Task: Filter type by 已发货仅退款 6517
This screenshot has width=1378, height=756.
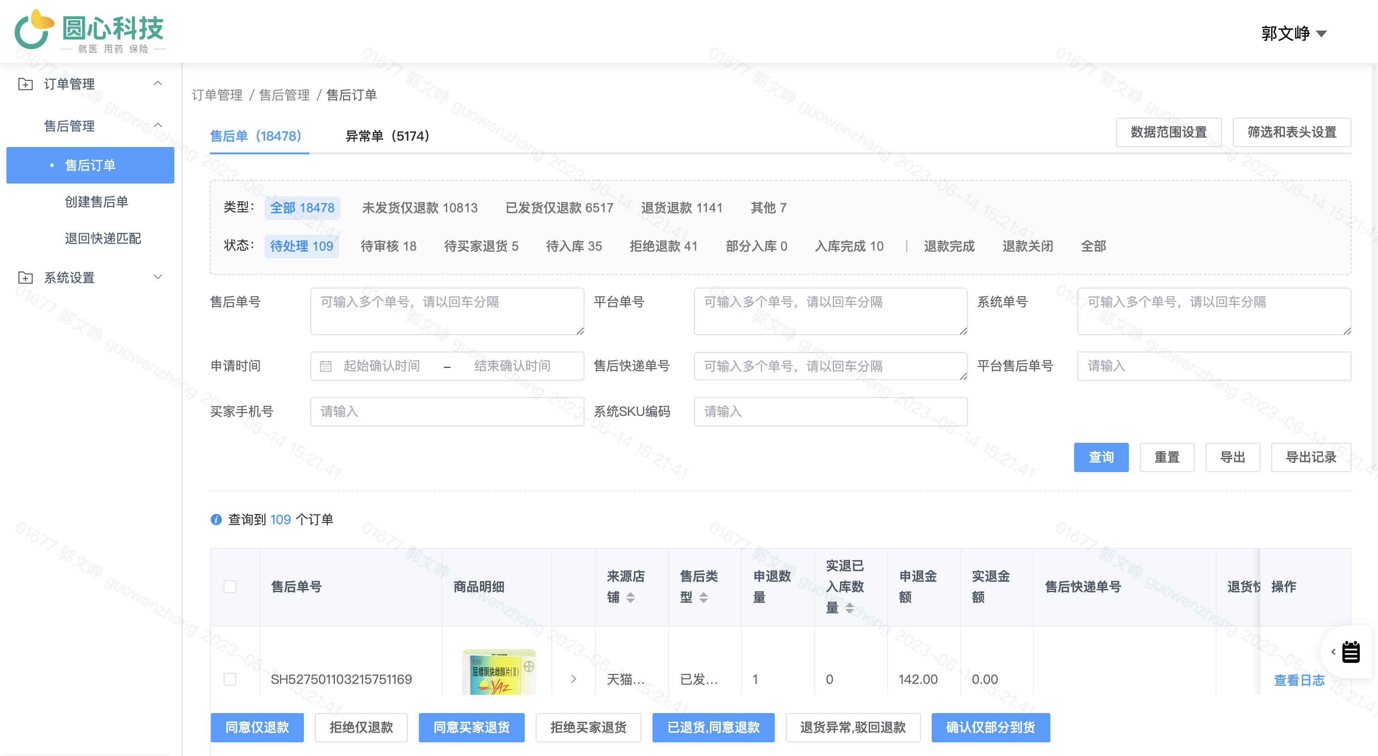Action: 559,208
